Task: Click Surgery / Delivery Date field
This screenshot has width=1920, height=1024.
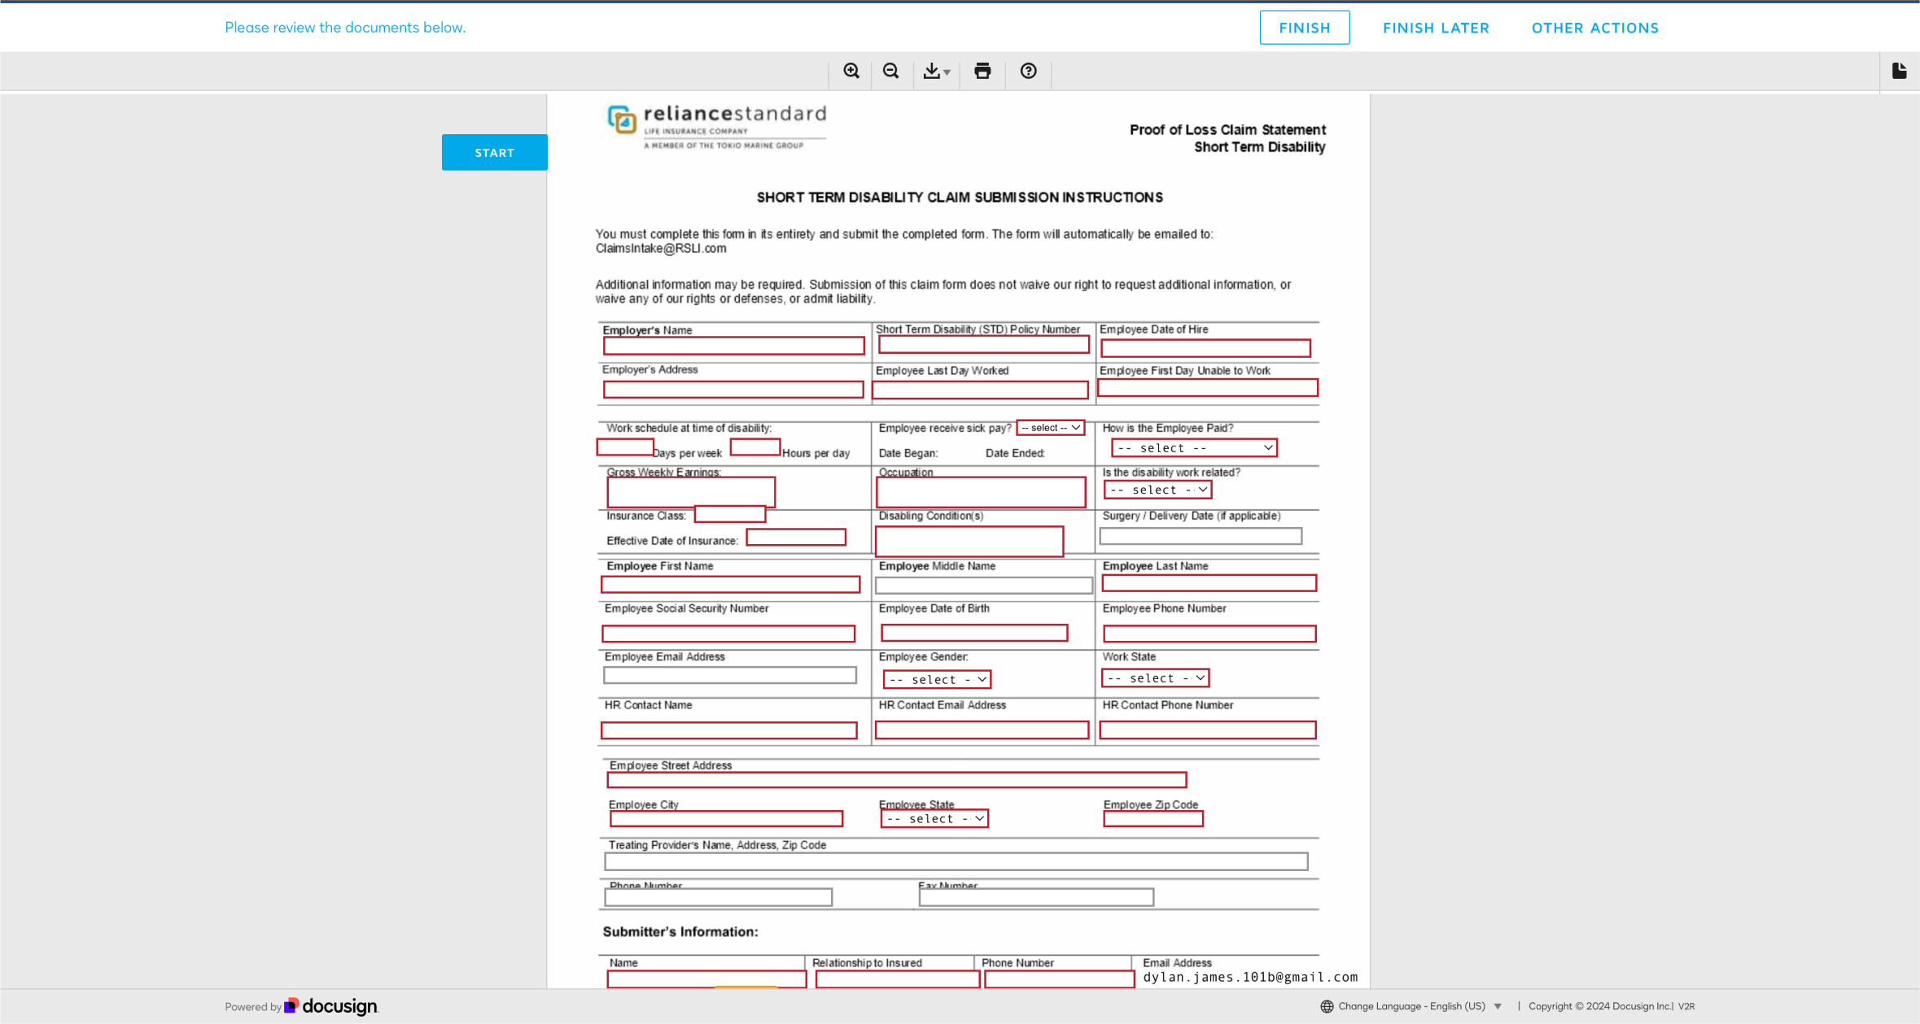Action: coord(1201,536)
